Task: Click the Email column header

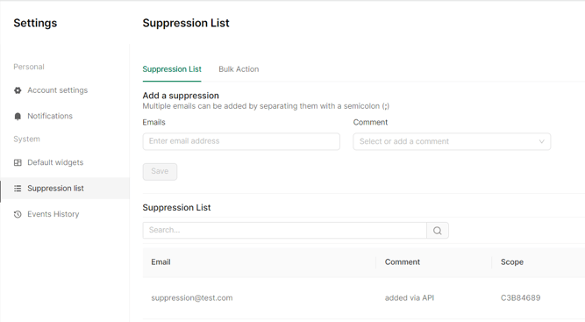Action: [x=161, y=262]
